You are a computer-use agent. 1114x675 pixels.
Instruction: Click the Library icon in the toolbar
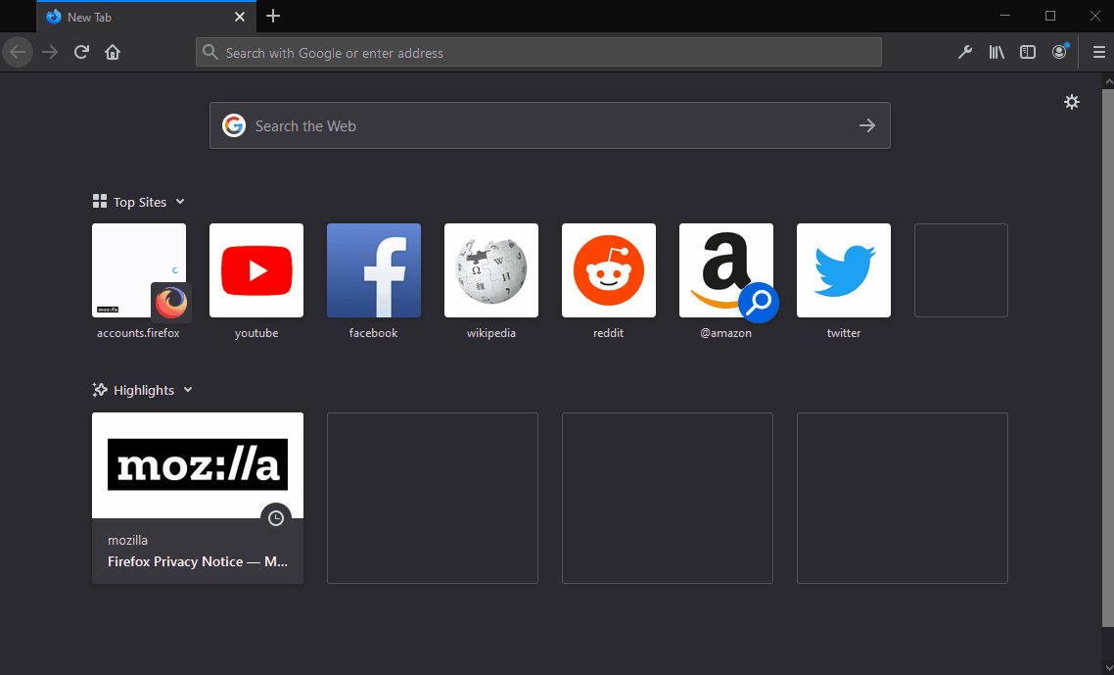tap(997, 52)
